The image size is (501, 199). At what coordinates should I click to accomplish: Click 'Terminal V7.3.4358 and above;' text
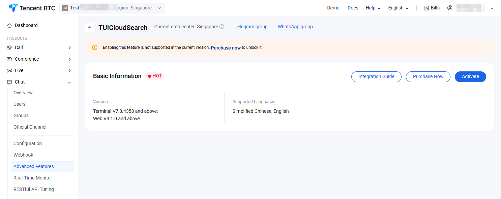pos(125,111)
